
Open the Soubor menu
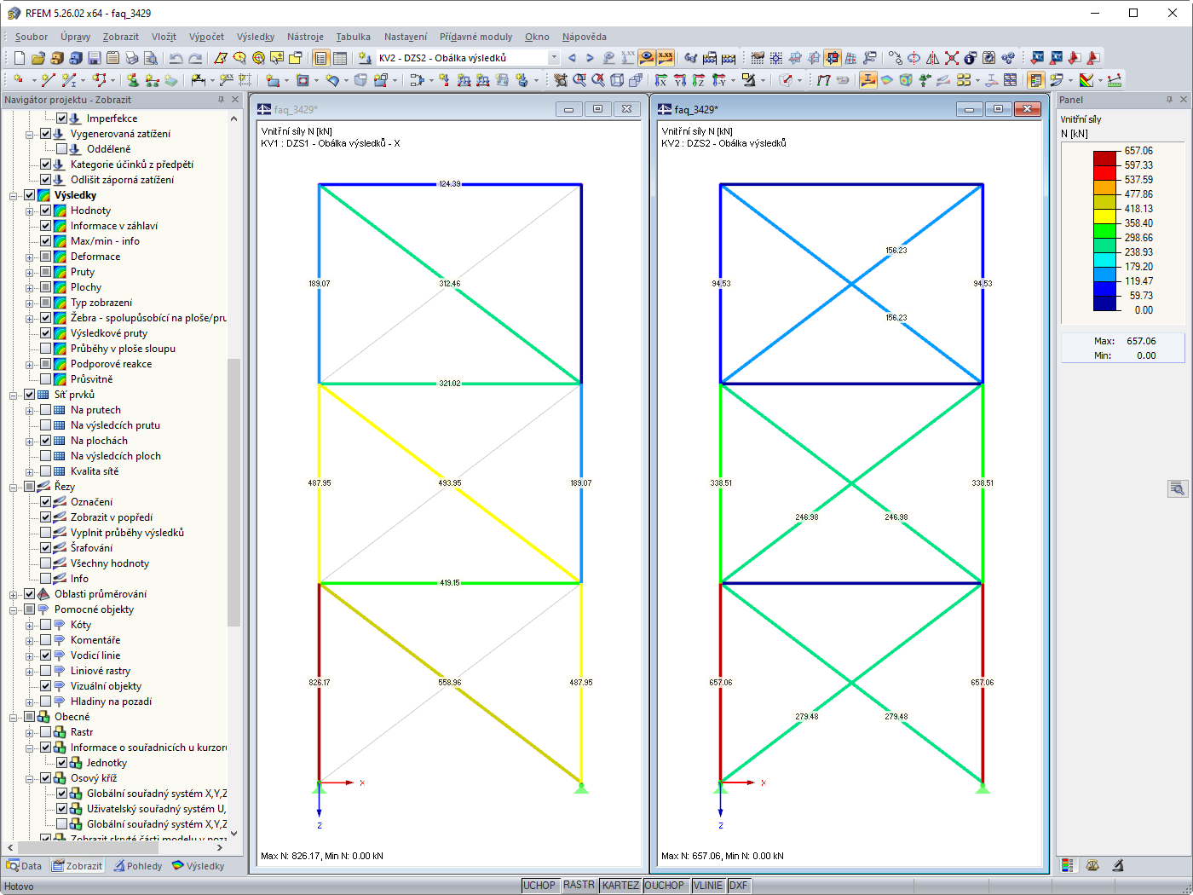(x=32, y=37)
